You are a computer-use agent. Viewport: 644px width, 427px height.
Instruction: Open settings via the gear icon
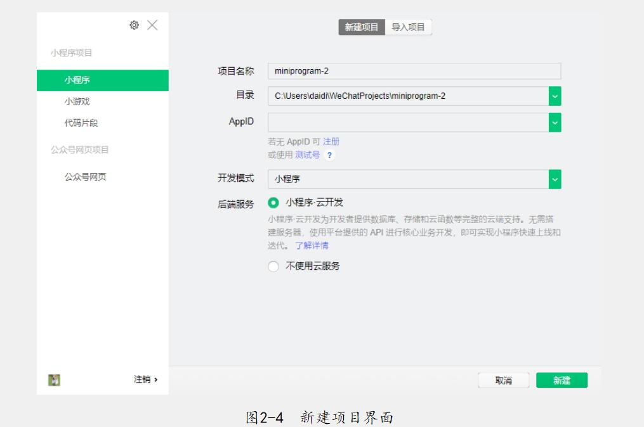[134, 25]
